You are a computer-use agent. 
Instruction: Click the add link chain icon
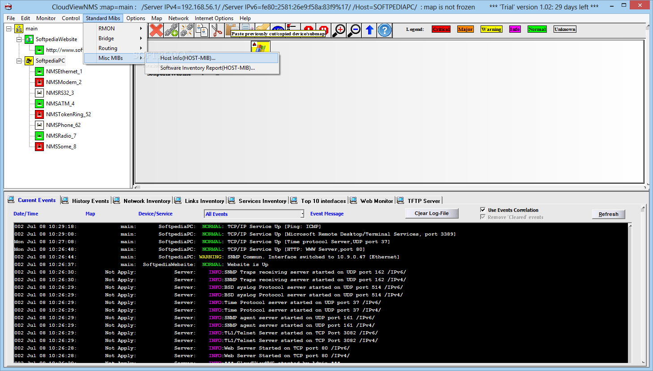(x=172, y=30)
